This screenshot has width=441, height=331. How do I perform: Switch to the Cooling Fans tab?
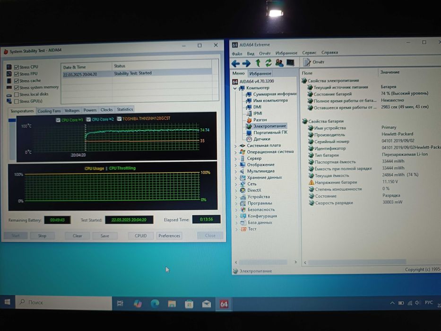pyautogui.click(x=49, y=111)
